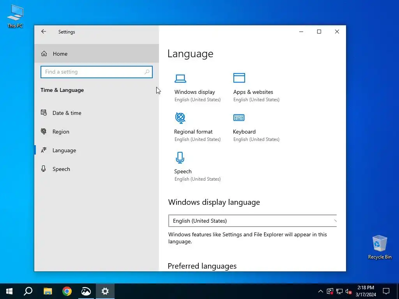
Task: Focus the Find a setting search box
Action: point(97,72)
